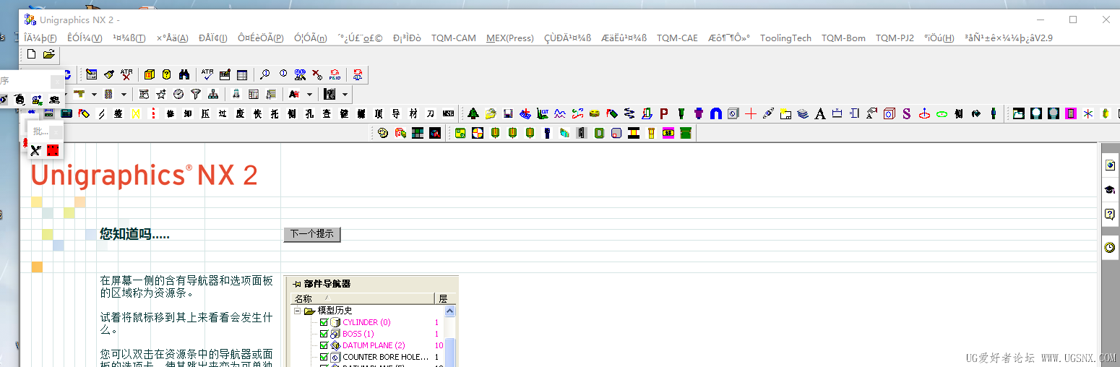The width and height of the screenshot is (1120, 367).
Task: Click the New file icon
Action: point(31,54)
